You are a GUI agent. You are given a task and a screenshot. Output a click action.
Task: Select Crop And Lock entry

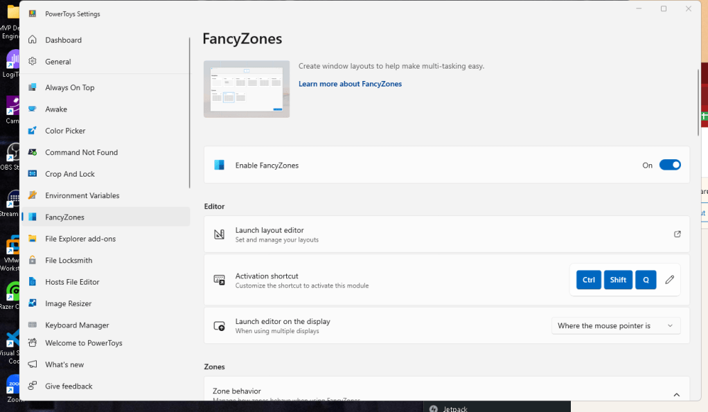click(x=106, y=174)
